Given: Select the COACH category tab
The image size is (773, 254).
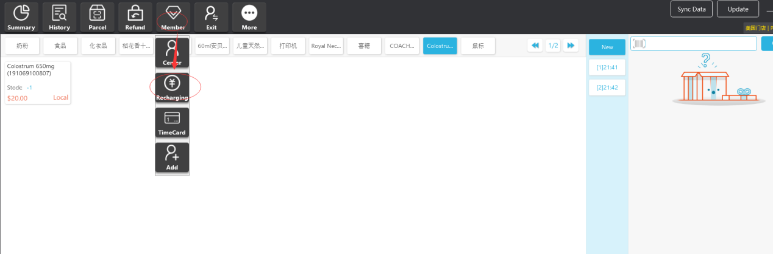Looking at the screenshot, I should click(402, 46).
